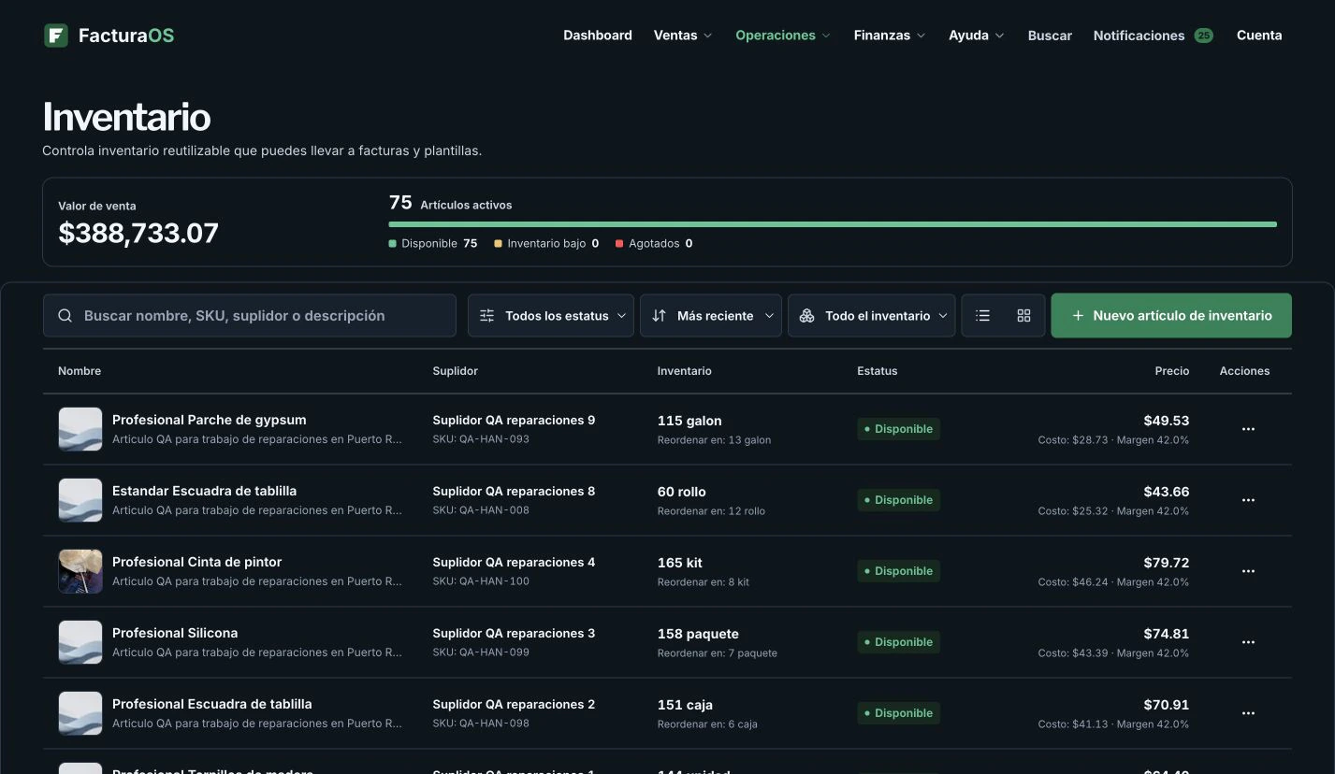This screenshot has width=1335, height=774.
Task: Click the Estatus column header
Action: pos(878,371)
